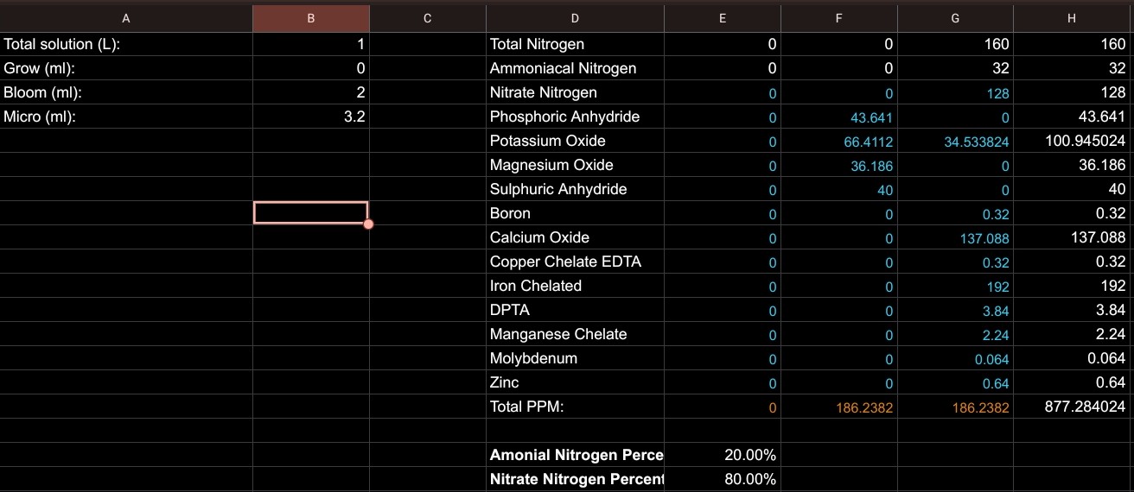This screenshot has width=1134, height=492.
Task: Click the fill handle on the selected cell
Action: pos(369,224)
